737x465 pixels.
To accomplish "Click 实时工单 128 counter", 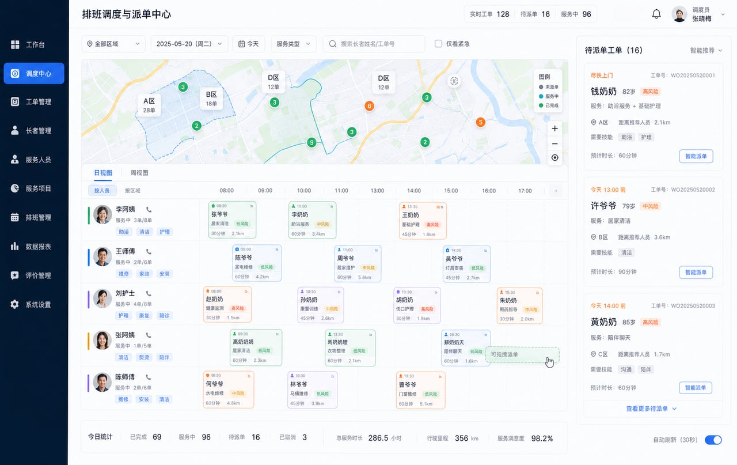I will pos(489,14).
